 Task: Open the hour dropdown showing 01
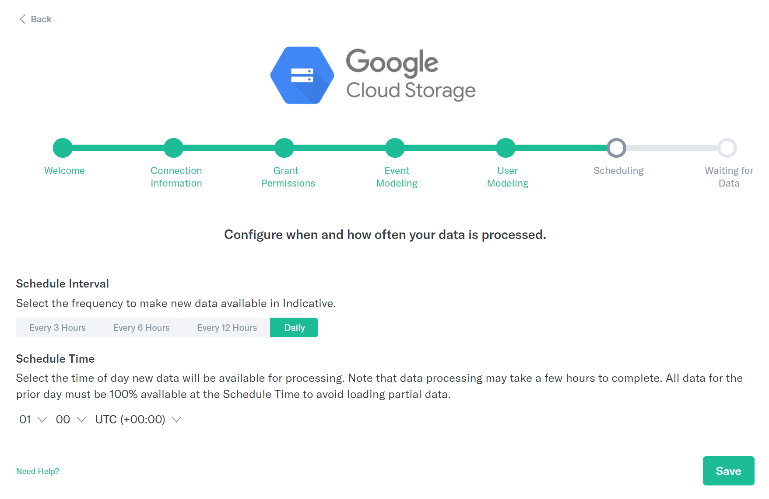[33, 419]
